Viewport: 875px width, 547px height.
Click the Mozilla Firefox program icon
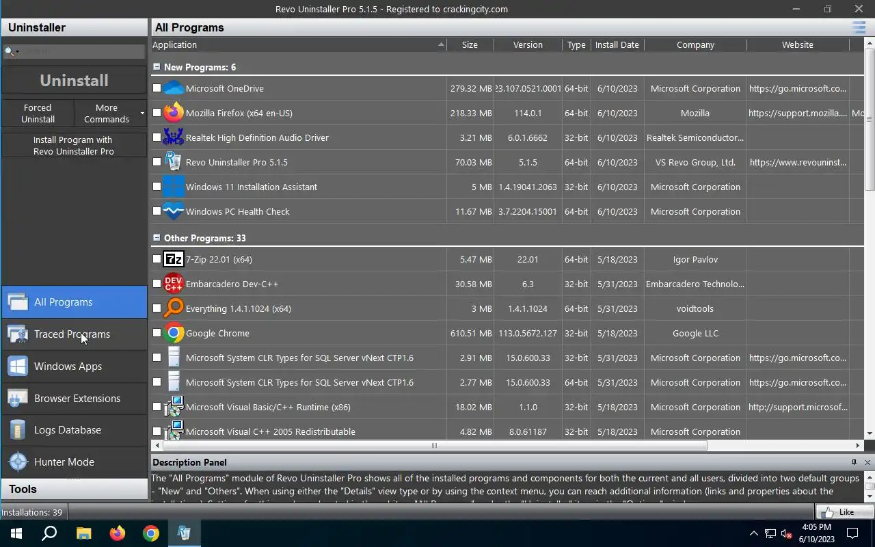point(174,113)
